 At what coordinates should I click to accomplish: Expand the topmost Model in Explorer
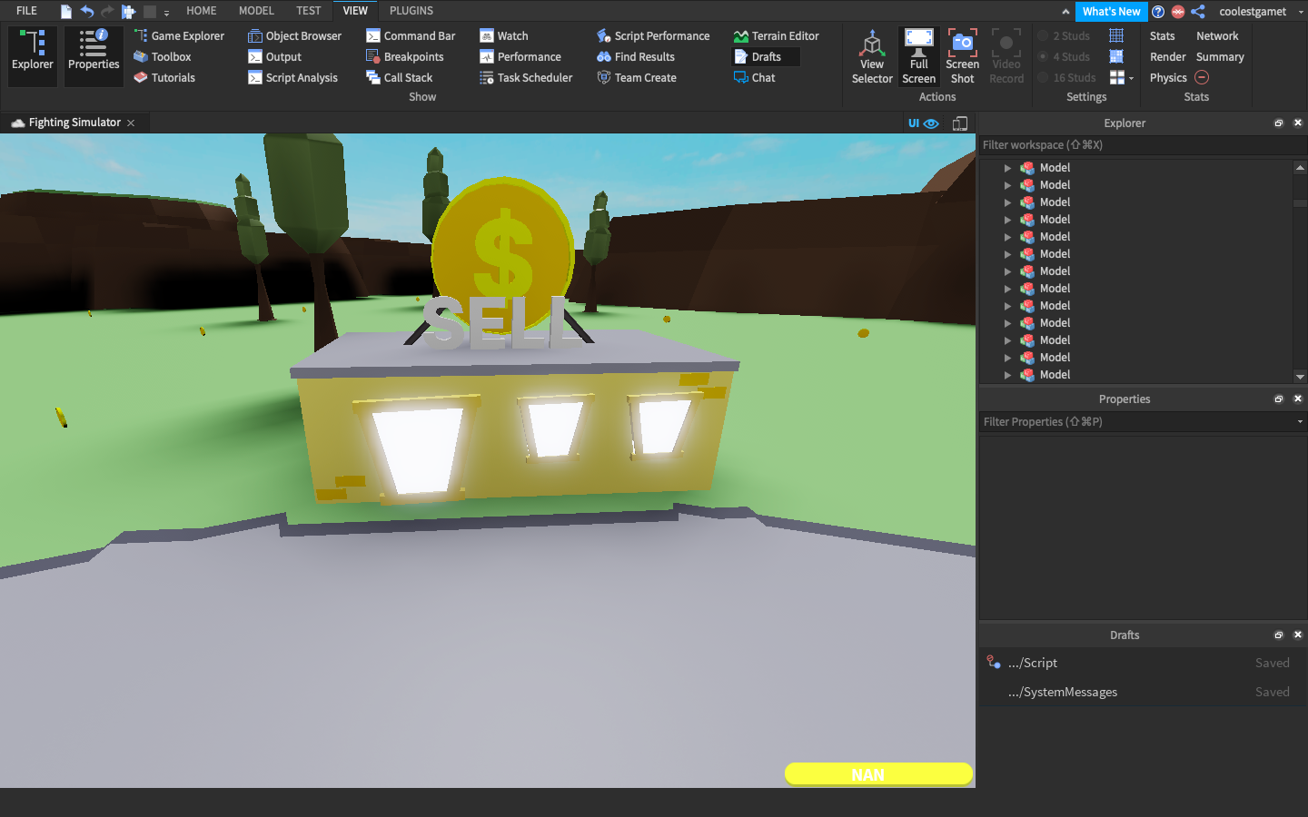click(x=1007, y=168)
